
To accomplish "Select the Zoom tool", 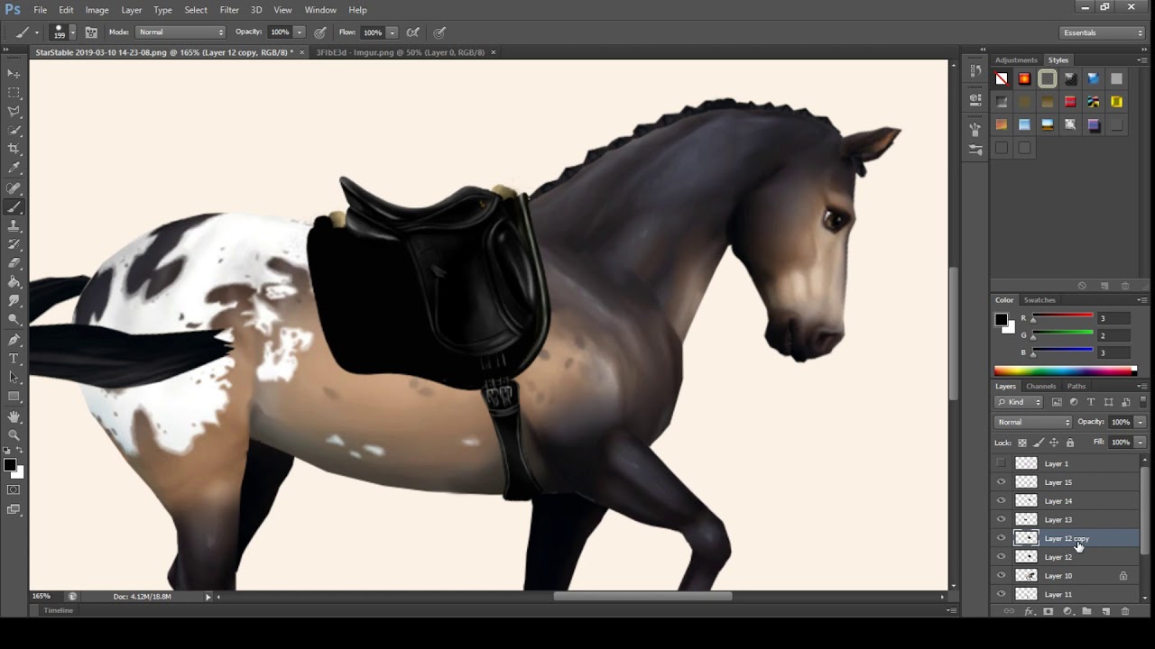I will point(14,435).
